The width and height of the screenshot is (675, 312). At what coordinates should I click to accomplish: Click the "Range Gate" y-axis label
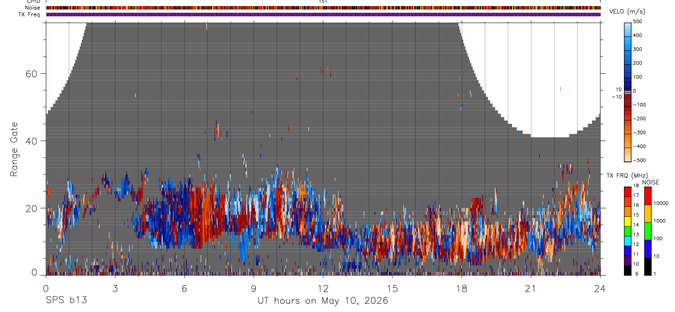[15, 149]
